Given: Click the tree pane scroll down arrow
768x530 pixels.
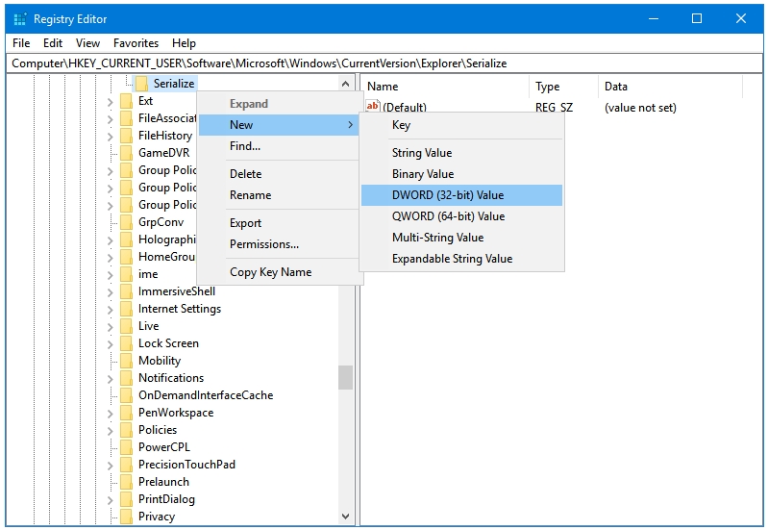Looking at the screenshot, I should tap(346, 517).
